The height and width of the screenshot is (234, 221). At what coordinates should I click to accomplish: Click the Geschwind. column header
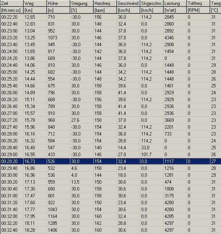click(x=128, y=3)
